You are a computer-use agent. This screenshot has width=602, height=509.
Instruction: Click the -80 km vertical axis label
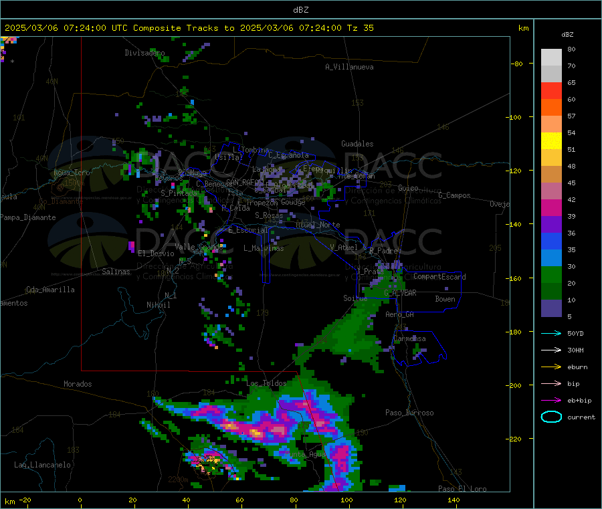(x=516, y=64)
